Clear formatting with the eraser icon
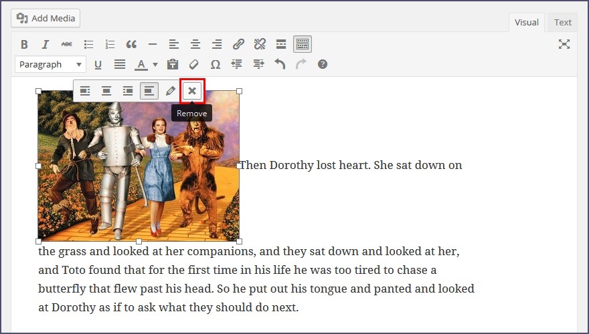The height and width of the screenshot is (334, 589). tap(194, 65)
